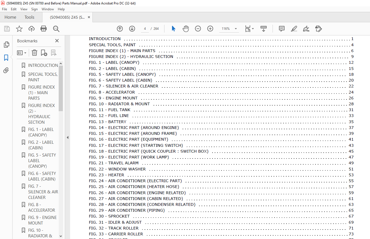Collapse the navigation pane with the arrow

coord(67,137)
